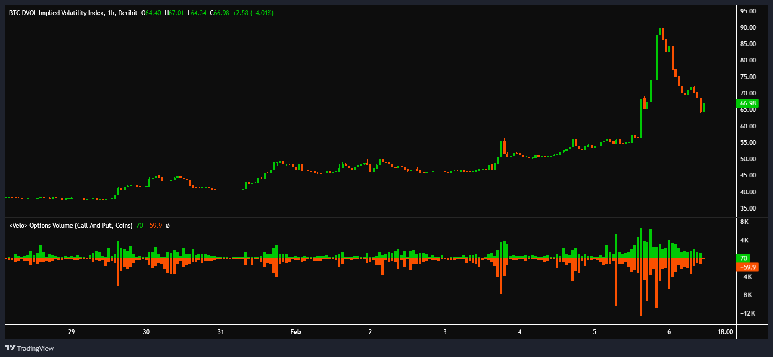Click the TradingView text link
Image resolution: width=773 pixels, height=357 pixels.
tap(35, 348)
